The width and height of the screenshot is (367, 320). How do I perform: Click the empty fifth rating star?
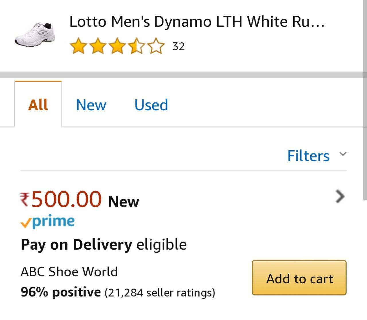click(x=156, y=46)
